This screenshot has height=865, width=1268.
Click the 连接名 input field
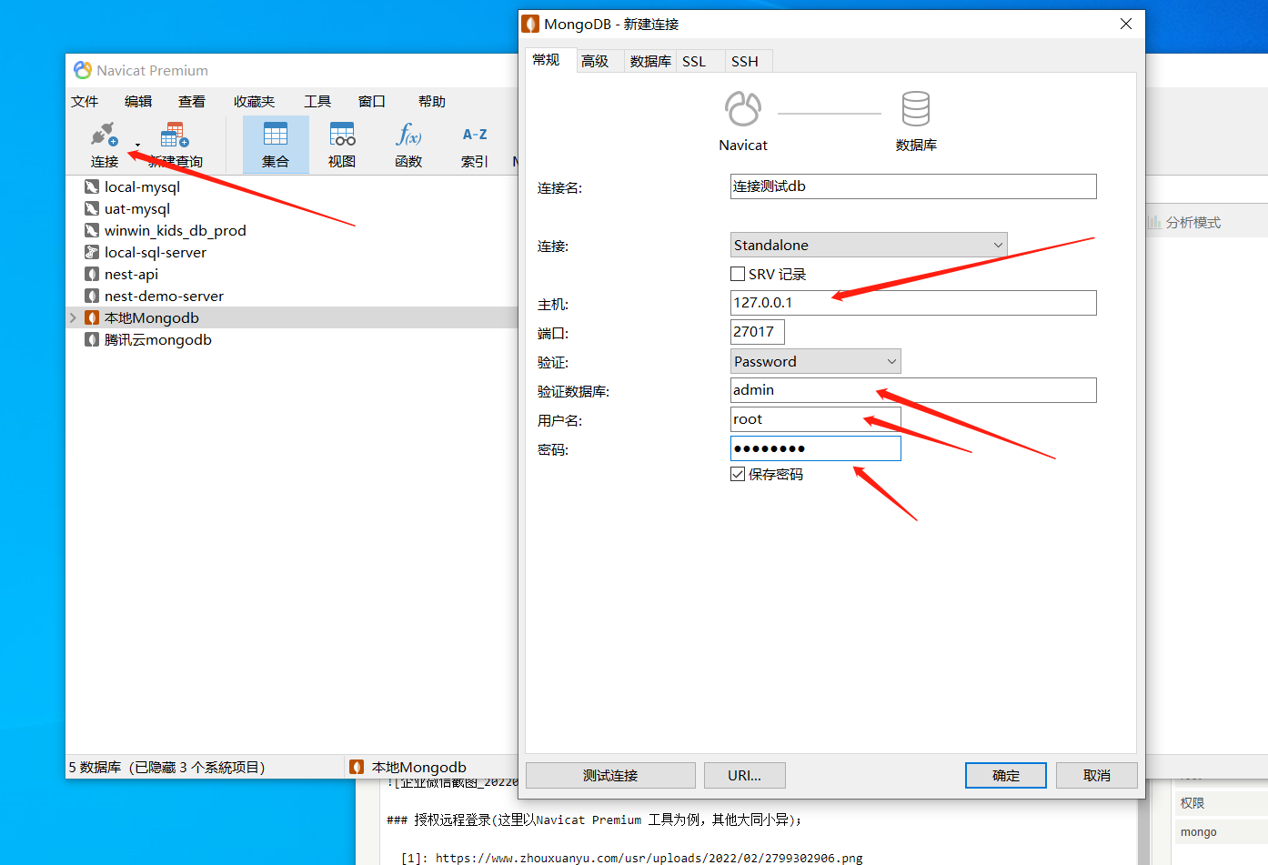(x=913, y=186)
